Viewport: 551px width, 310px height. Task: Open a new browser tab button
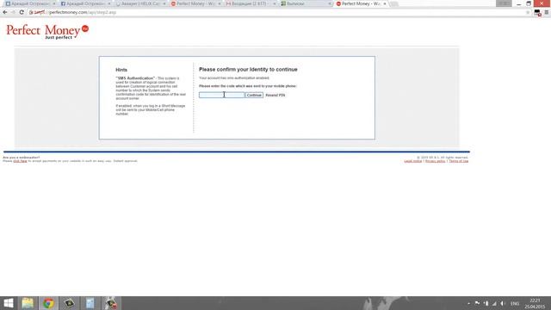(x=394, y=3)
